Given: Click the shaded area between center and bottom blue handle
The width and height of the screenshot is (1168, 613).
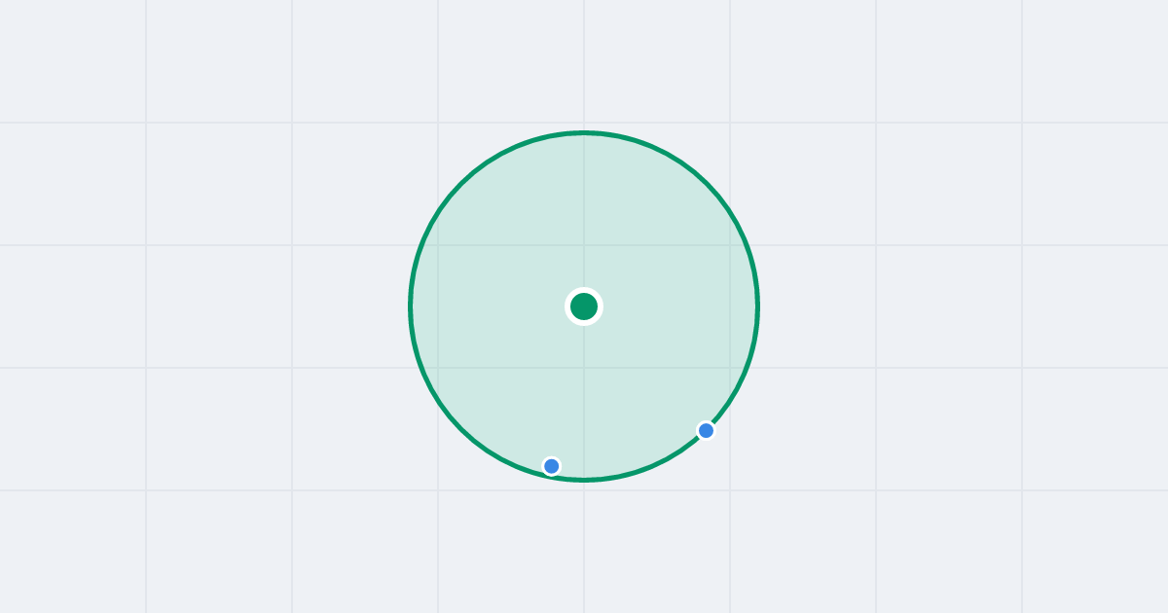Looking at the screenshot, I should coord(567,386).
